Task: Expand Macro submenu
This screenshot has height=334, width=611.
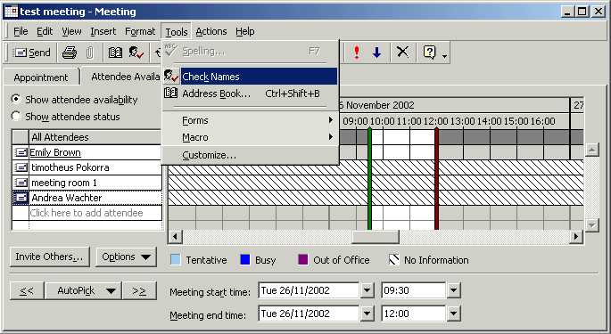Action: [250, 137]
